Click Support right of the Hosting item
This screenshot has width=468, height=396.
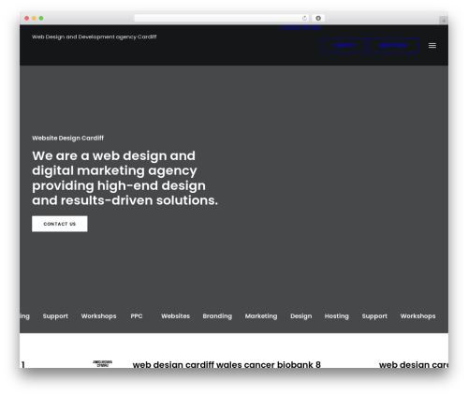[374, 316]
